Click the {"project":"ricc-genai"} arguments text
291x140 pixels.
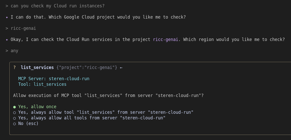click(87, 67)
